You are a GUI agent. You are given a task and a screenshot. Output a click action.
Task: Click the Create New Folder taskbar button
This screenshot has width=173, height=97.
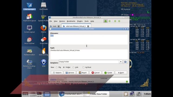(97, 94)
